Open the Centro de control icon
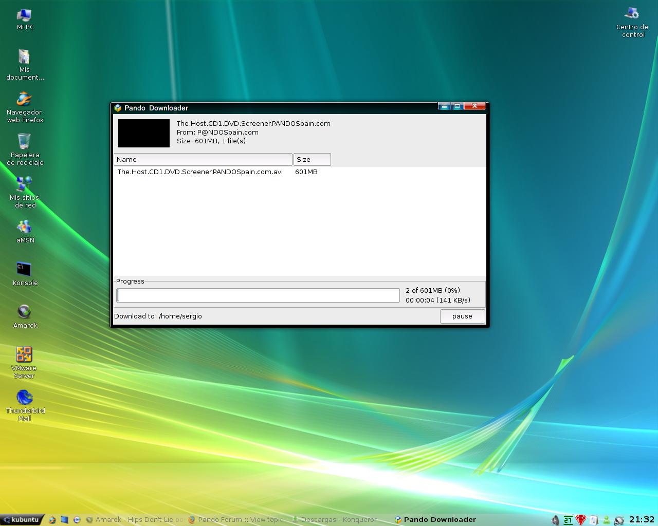This screenshot has width=658, height=526. pyautogui.click(x=632, y=23)
